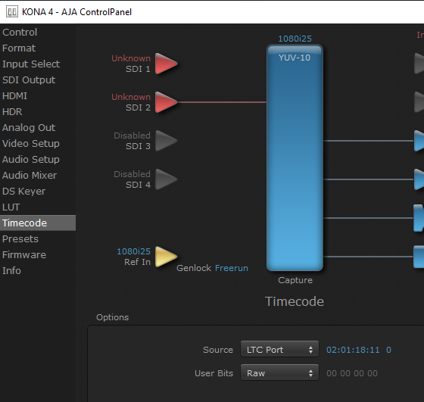
Task: Click the blue Freerun genlock status
Action: [232, 268]
